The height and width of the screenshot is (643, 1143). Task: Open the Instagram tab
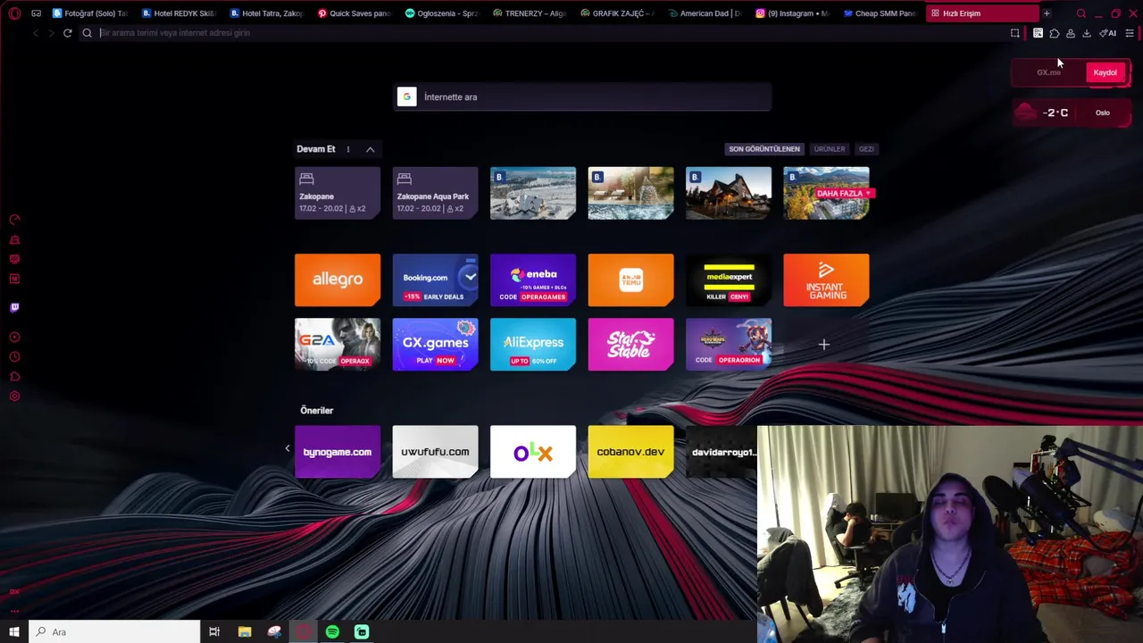(x=792, y=13)
